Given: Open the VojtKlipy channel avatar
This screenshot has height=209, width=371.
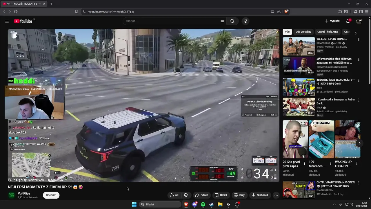Looking at the screenshot, I should 12,195.
